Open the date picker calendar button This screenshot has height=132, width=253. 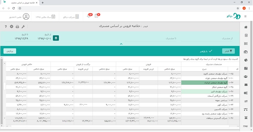click(x=56, y=38)
